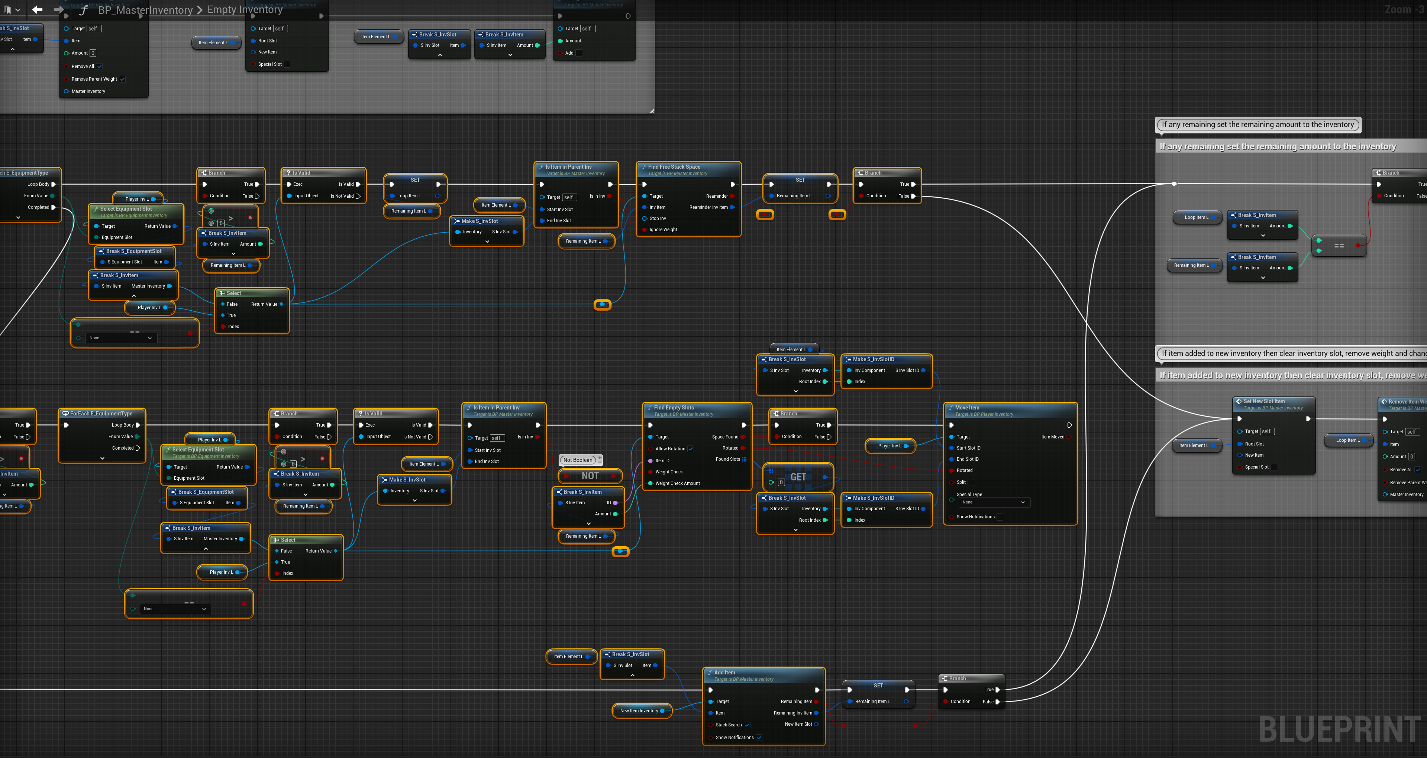Screen dimensions: 1427x758
Task: Toggle the Allow Rotation checkbox on Find Empty Slots
Action: 691,449
